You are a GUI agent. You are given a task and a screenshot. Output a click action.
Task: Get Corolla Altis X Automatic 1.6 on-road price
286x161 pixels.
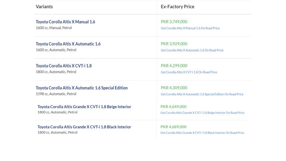click(192, 50)
